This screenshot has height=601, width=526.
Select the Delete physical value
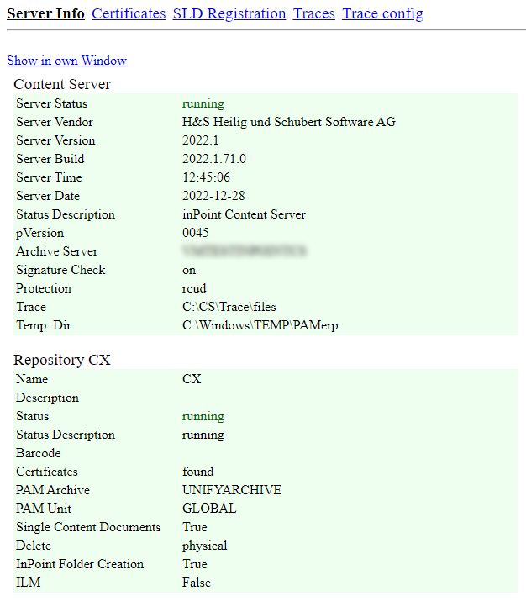(204, 546)
